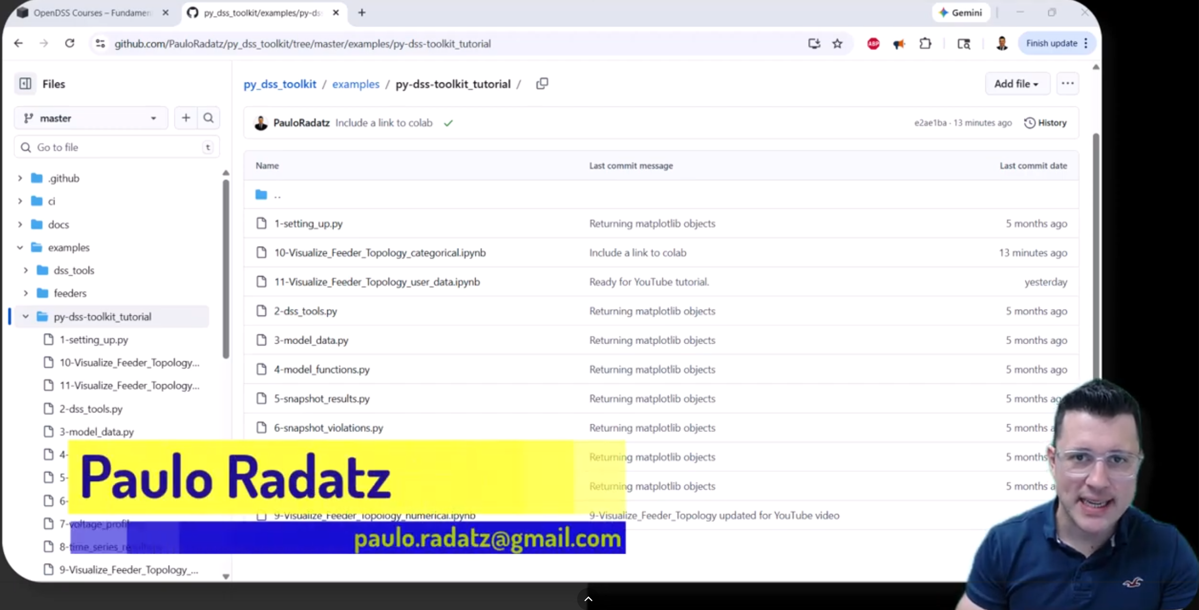1199x610 pixels.
Task: Collapse the file tree side panel icon
Action: pos(25,84)
